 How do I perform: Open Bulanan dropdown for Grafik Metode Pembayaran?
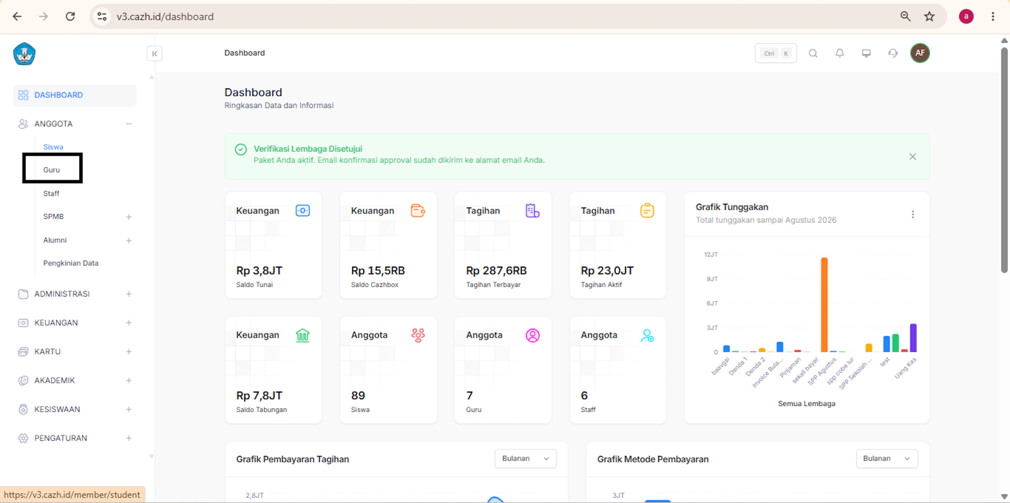[886, 459]
